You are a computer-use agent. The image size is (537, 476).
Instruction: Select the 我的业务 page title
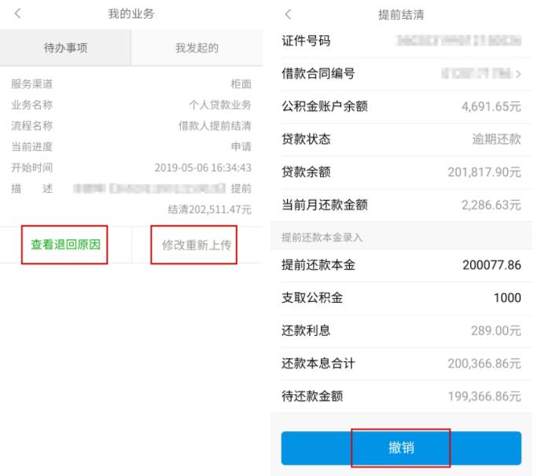point(131,13)
